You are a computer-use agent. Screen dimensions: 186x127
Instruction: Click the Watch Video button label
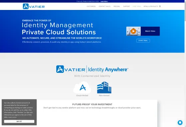pos(150,31)
